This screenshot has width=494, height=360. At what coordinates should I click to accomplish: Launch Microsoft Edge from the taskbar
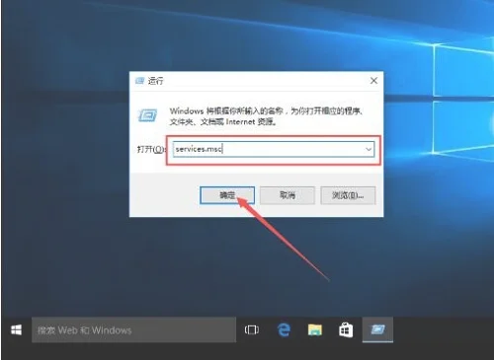pyautogui.click(x=284, y=329)
